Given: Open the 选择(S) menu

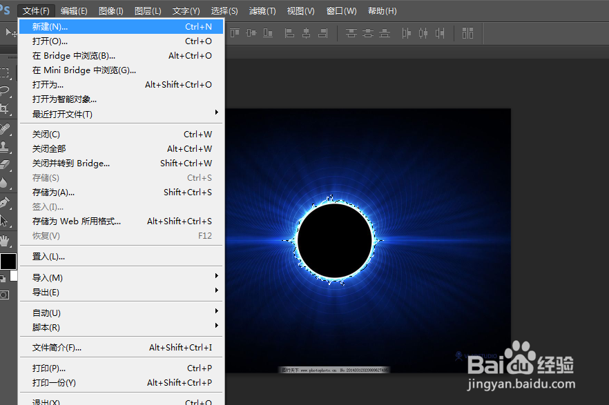Looking at the screenshot, I should tap(224, 11).
